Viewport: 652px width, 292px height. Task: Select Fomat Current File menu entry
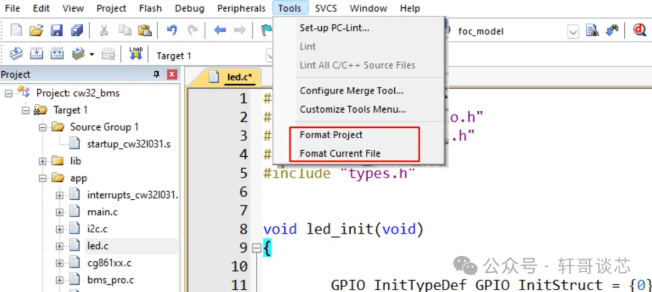pos(340,153)
